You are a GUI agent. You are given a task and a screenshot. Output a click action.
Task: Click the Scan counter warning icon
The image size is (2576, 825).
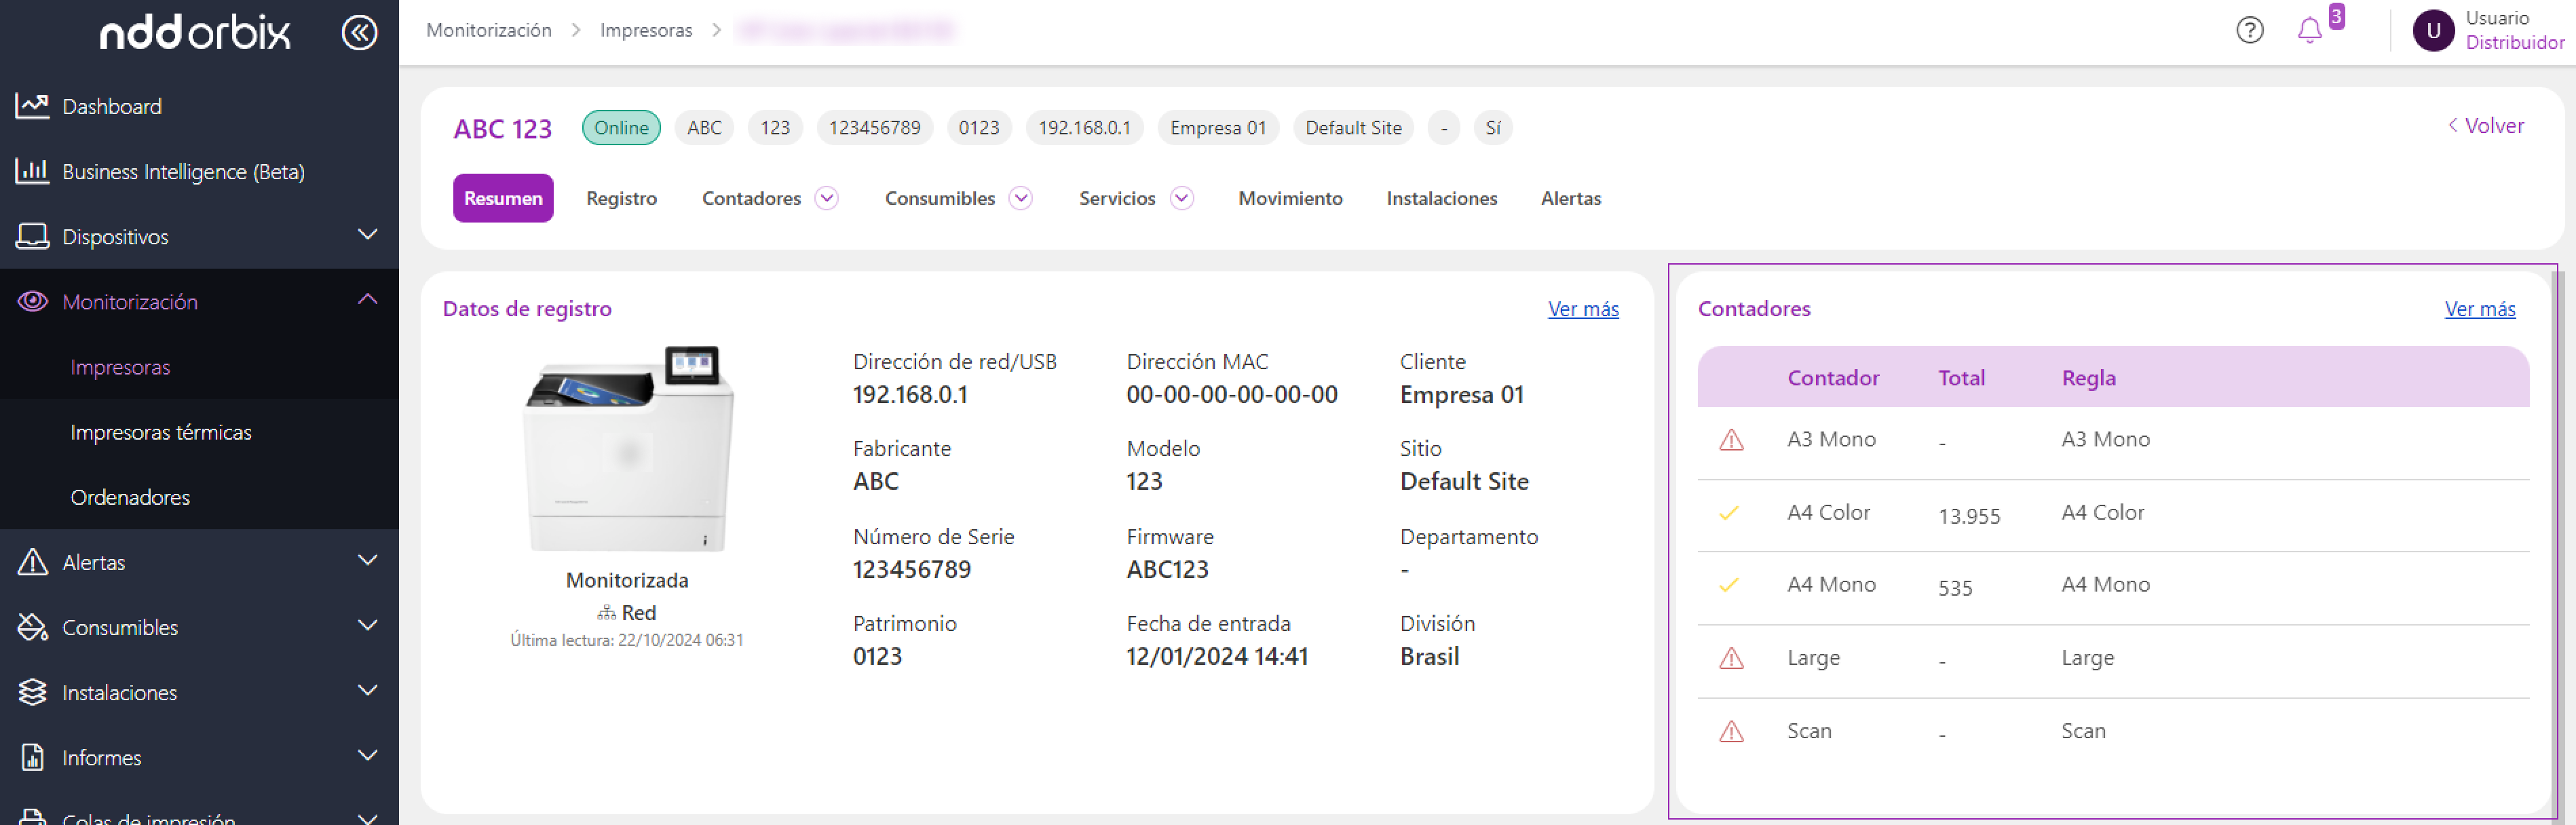point(1731,732)
